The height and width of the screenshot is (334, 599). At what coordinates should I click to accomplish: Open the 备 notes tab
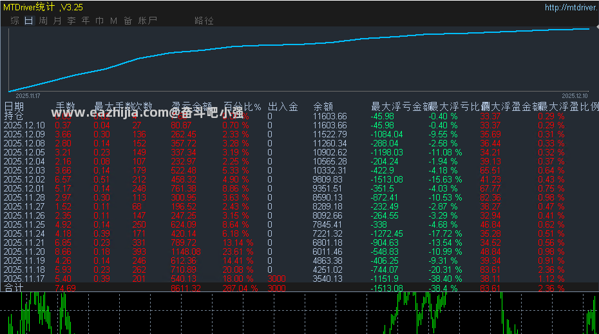[x=128, y=21]
